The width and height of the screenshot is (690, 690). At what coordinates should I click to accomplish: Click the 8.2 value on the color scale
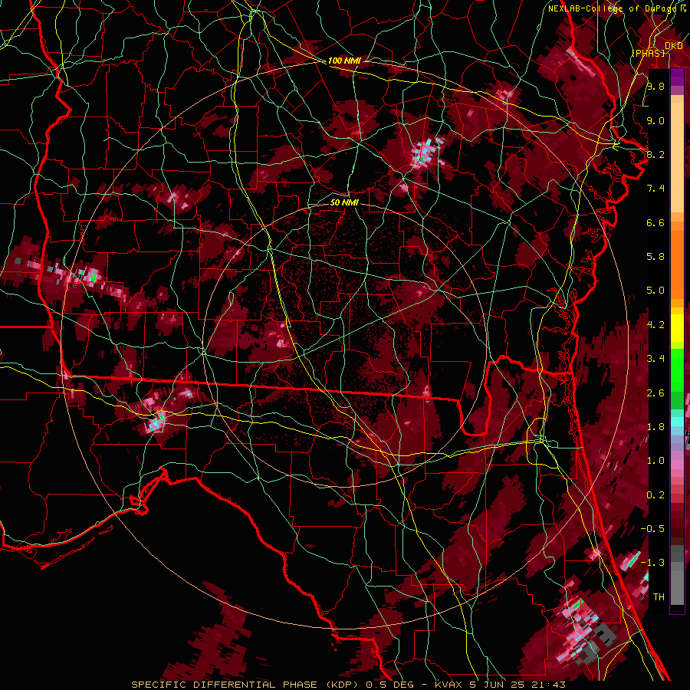click(x=655, y=154)
